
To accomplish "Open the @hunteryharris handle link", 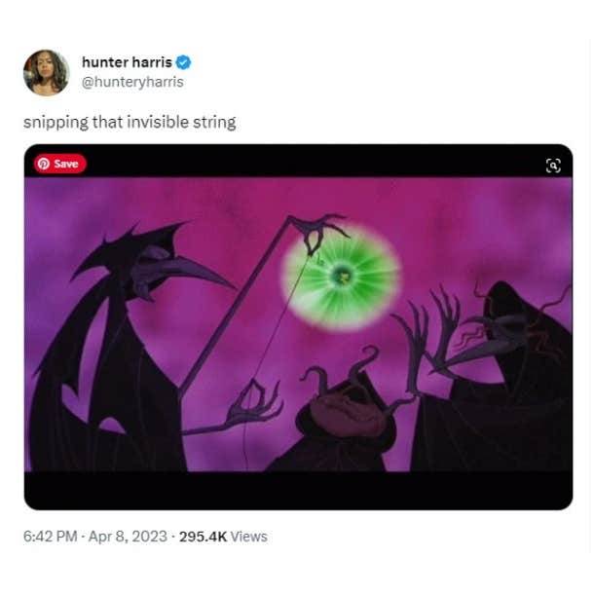I will click(132, 82).
